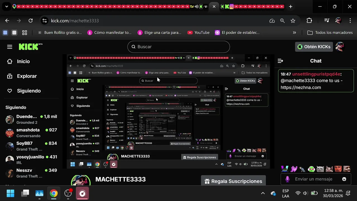Open Chrome three-dot menu
357x201 pixels.
point(350,21)
